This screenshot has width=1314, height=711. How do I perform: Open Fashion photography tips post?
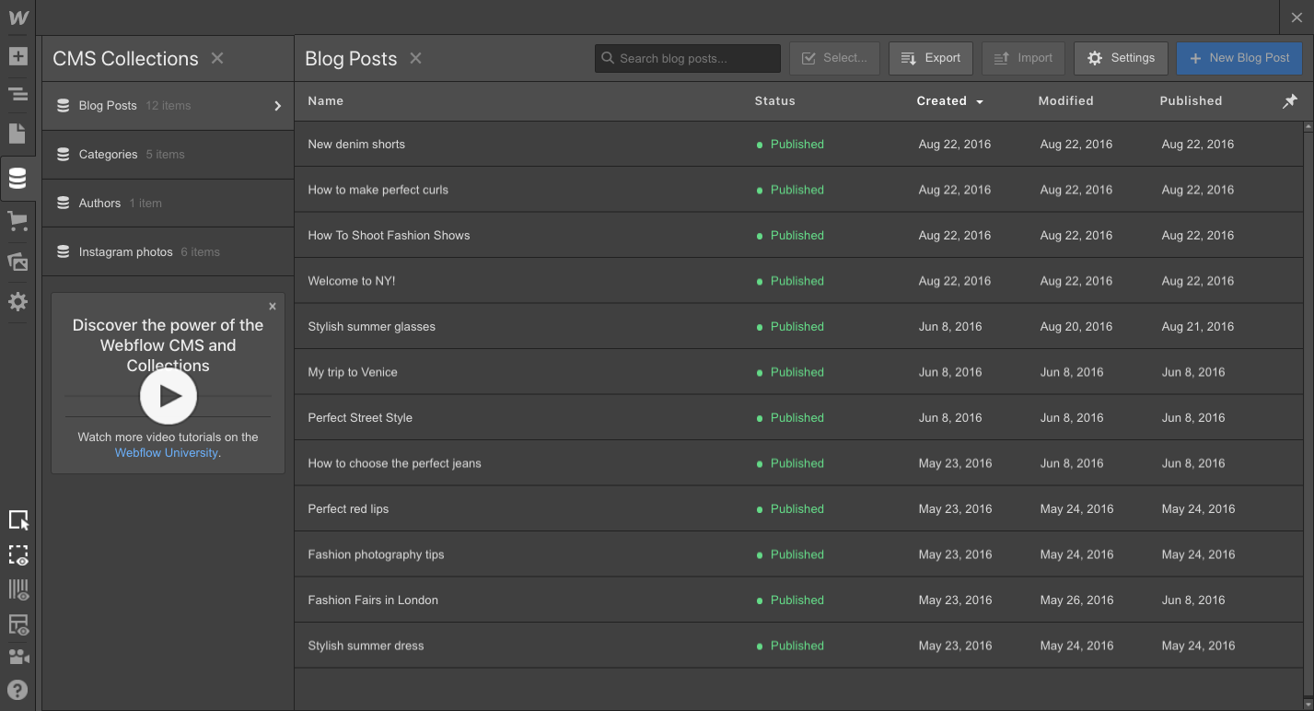798,554
